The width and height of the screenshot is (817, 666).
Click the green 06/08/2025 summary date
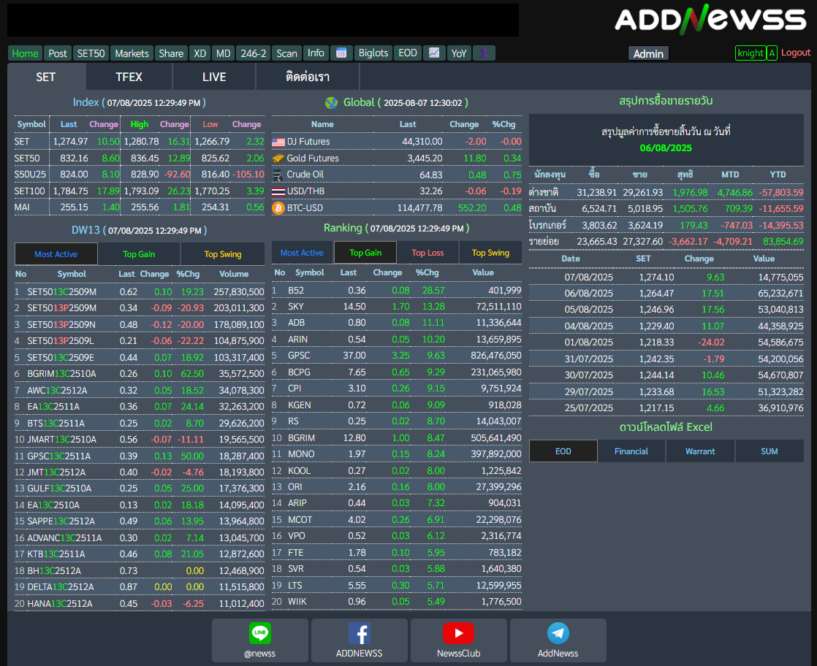point(666,148)
